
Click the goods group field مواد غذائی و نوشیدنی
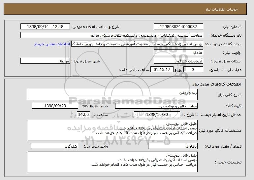coord(156,106)
